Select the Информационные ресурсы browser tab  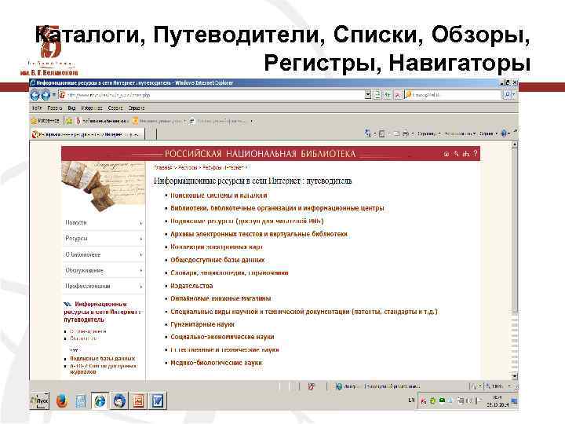coord(88,134)
